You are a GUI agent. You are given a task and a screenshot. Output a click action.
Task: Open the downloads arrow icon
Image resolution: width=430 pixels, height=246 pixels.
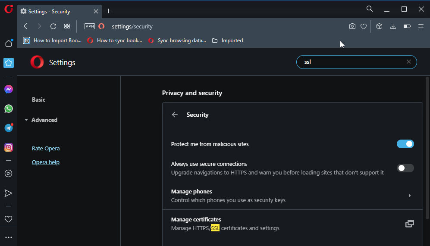(393, 26)
